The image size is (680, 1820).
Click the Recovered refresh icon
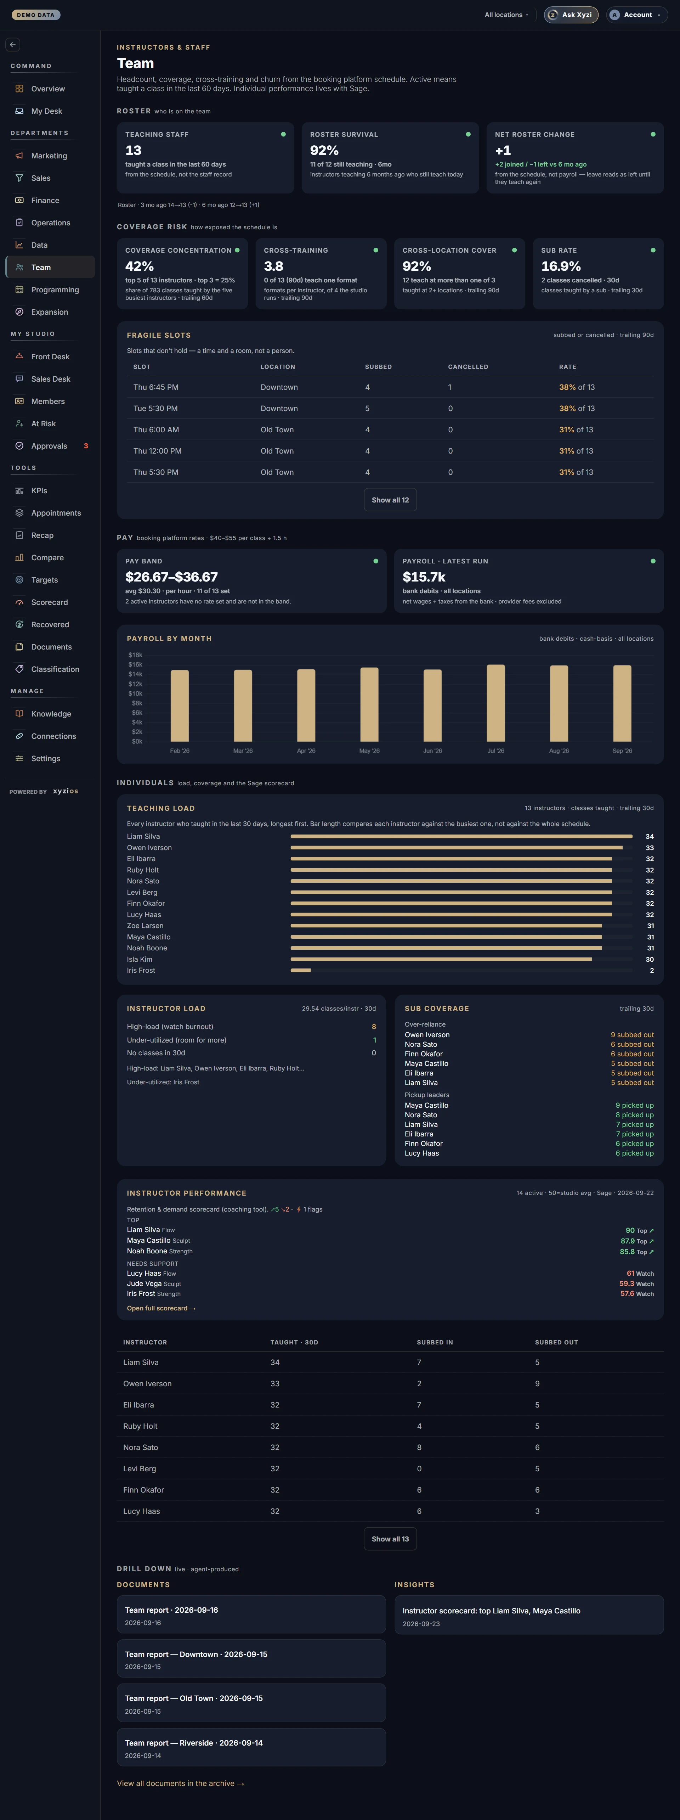(19, 625)
